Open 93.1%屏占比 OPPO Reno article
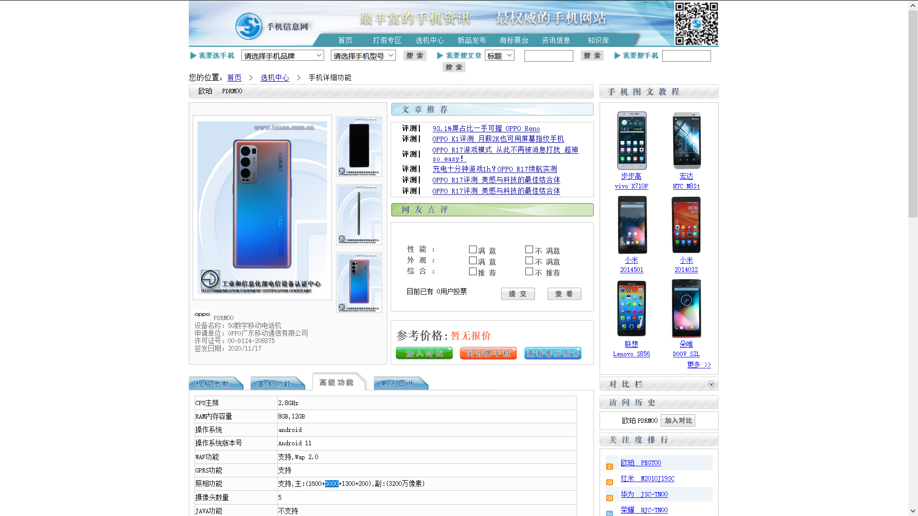Screen dimensions: 918x516 (x=486, y=129)
